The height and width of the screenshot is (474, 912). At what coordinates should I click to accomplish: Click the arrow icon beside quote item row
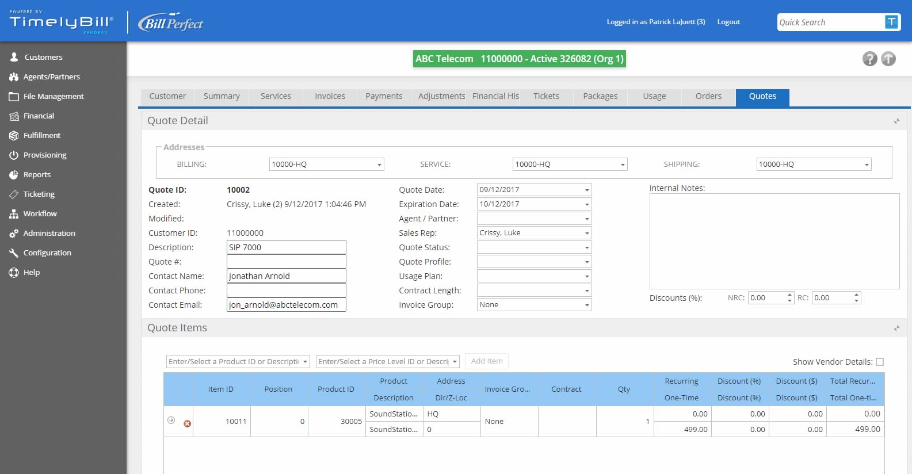click(x=171, y=421)
